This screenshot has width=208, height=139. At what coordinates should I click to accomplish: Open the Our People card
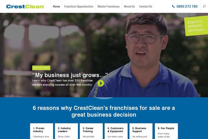point(166,131)
